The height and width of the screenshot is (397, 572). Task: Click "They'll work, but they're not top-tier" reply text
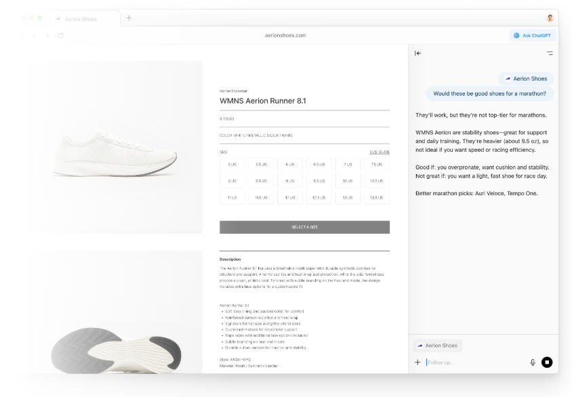click(x=481, y=115)
